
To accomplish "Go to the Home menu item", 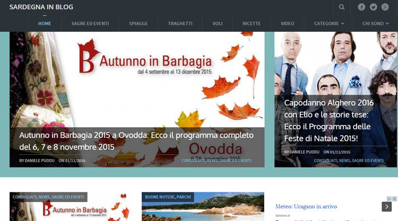I will tap(45, 23).
